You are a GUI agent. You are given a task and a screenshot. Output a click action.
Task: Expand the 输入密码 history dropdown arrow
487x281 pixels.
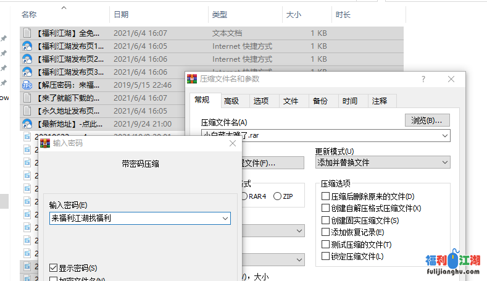pos(225,218)
